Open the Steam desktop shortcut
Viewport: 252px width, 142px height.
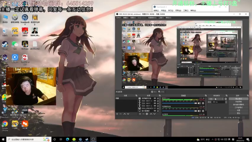(5, 45)
